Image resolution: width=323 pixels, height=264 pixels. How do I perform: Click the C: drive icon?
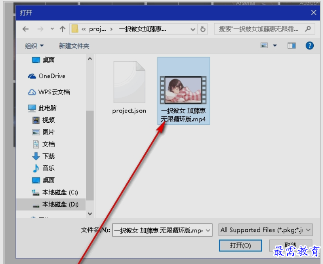(x=36, y=192)
